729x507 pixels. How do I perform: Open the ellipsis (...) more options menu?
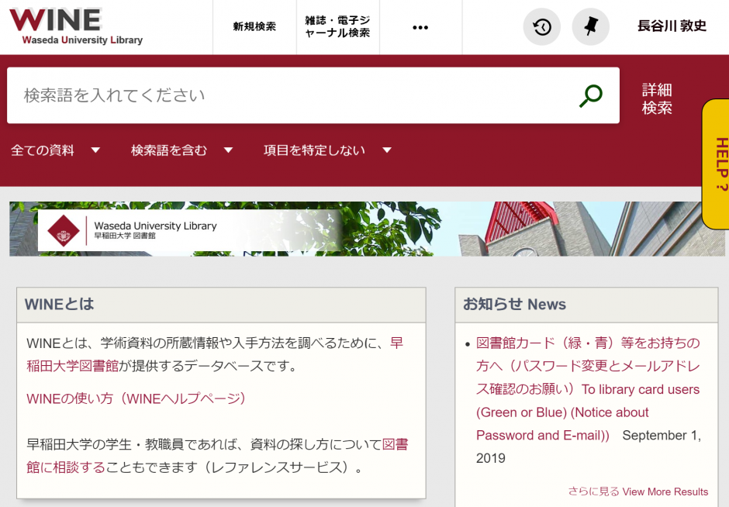pos(420,26)
